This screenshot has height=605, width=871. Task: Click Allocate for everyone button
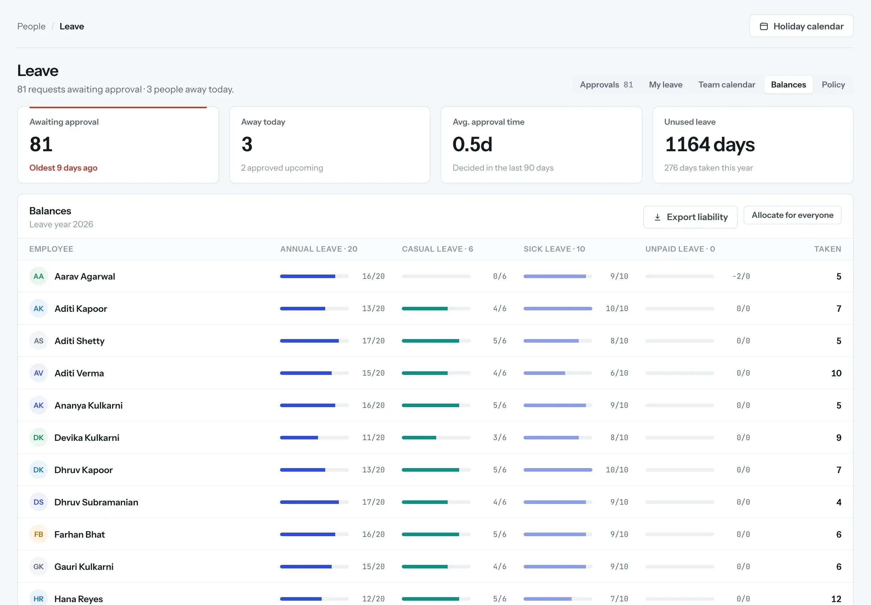792,215
